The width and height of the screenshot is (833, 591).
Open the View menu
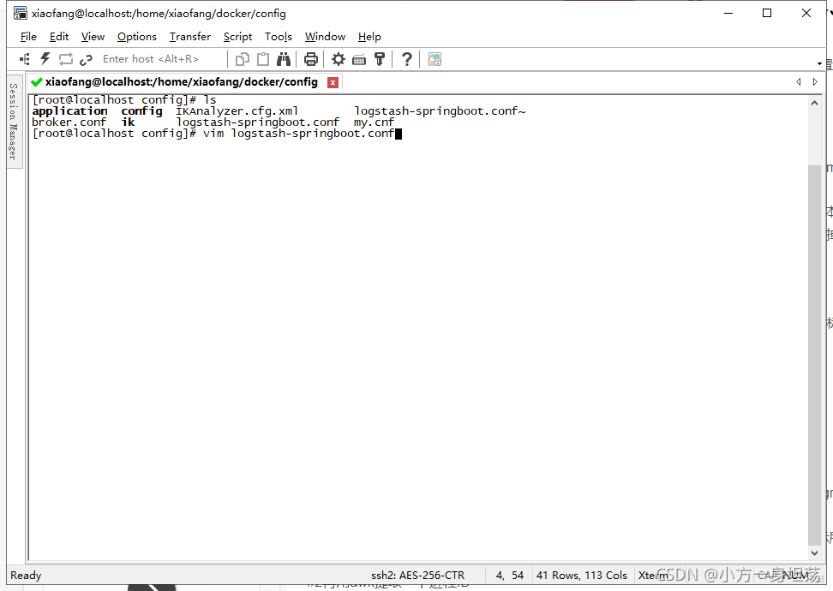click(93, 37)
